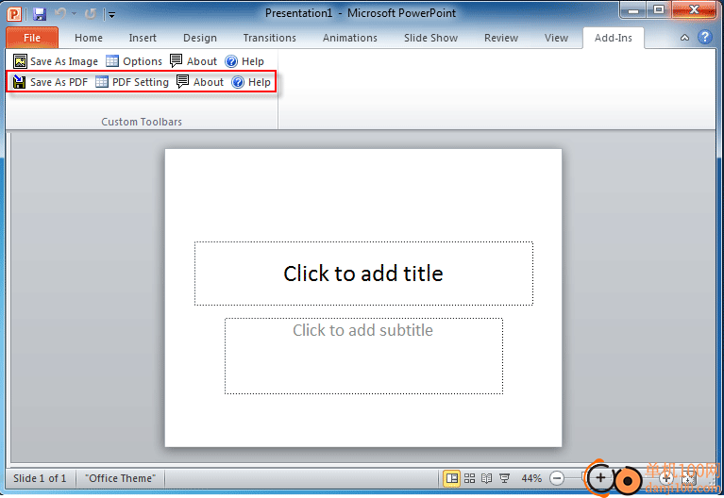The height and width of the screenshot is (498, 724).
Task: Open Options in the image toolbar
Action: coord(134,61)
